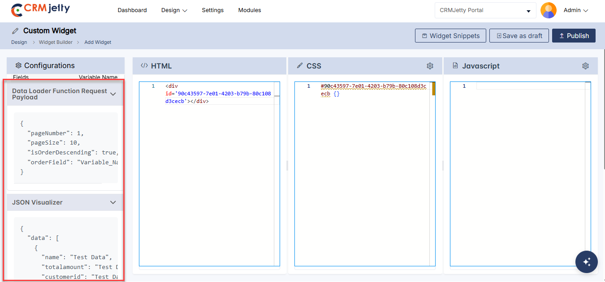Click the Publish button
605x282 pixels.
click(574, 36)
